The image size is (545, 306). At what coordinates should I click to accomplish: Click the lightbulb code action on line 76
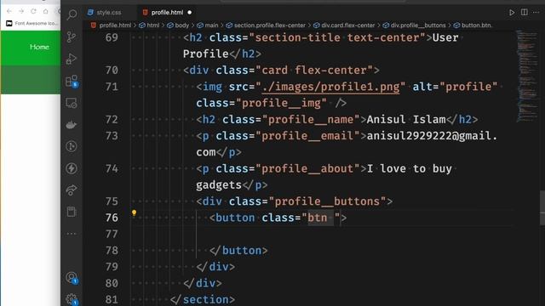134,213
